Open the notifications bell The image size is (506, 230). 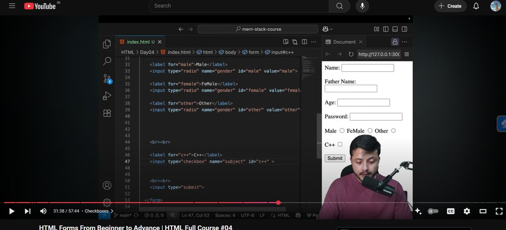tap(476, 6)
